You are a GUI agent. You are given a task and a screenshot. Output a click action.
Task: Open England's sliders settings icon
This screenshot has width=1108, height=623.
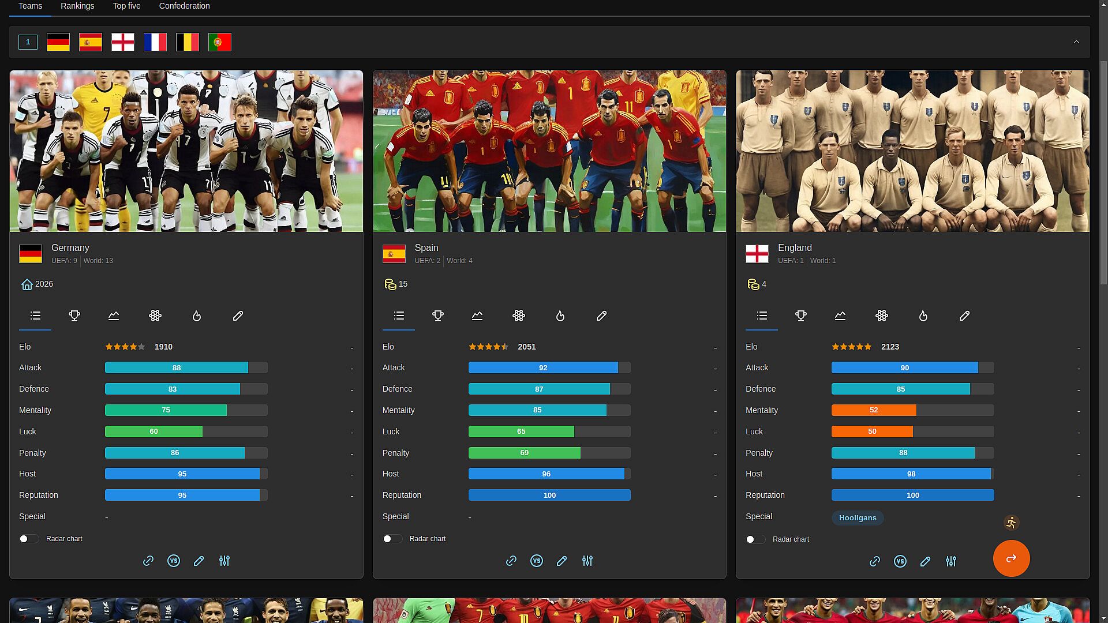[x=951, y=561]
